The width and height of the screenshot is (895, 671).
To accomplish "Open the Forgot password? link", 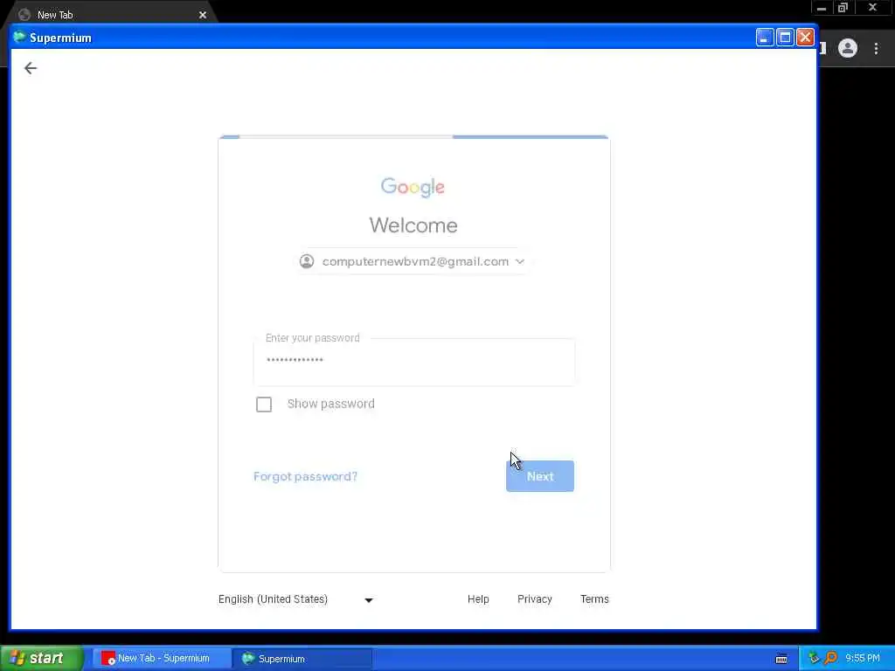I will (x=305, y=476).
